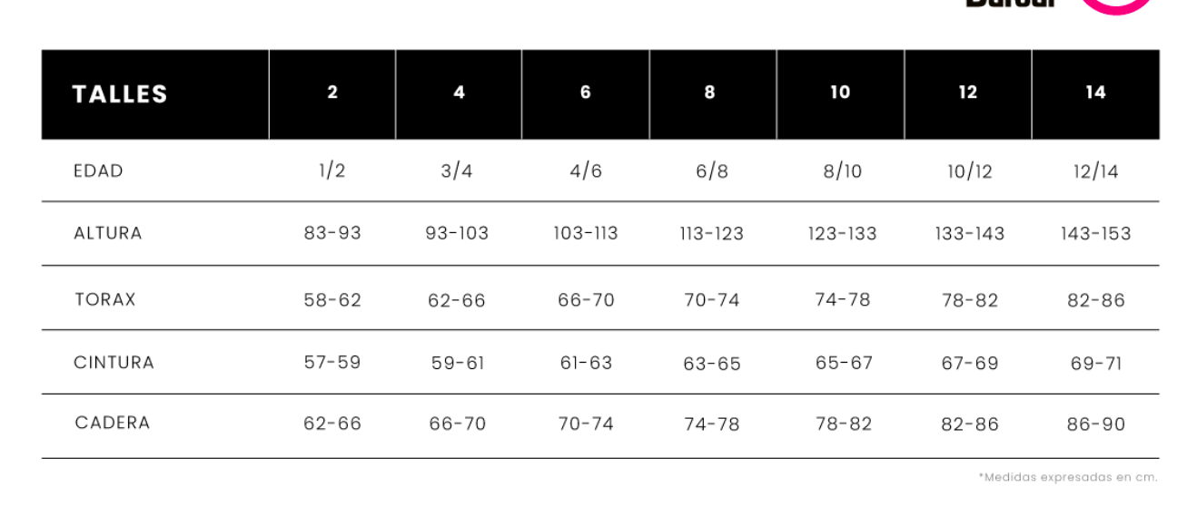Click chest value 74-78 in TORAX row

(x=843, y=300)
